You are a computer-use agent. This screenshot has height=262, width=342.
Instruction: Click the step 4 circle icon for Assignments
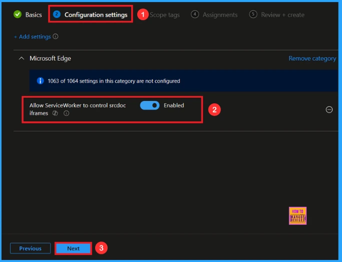pos(195,15)
